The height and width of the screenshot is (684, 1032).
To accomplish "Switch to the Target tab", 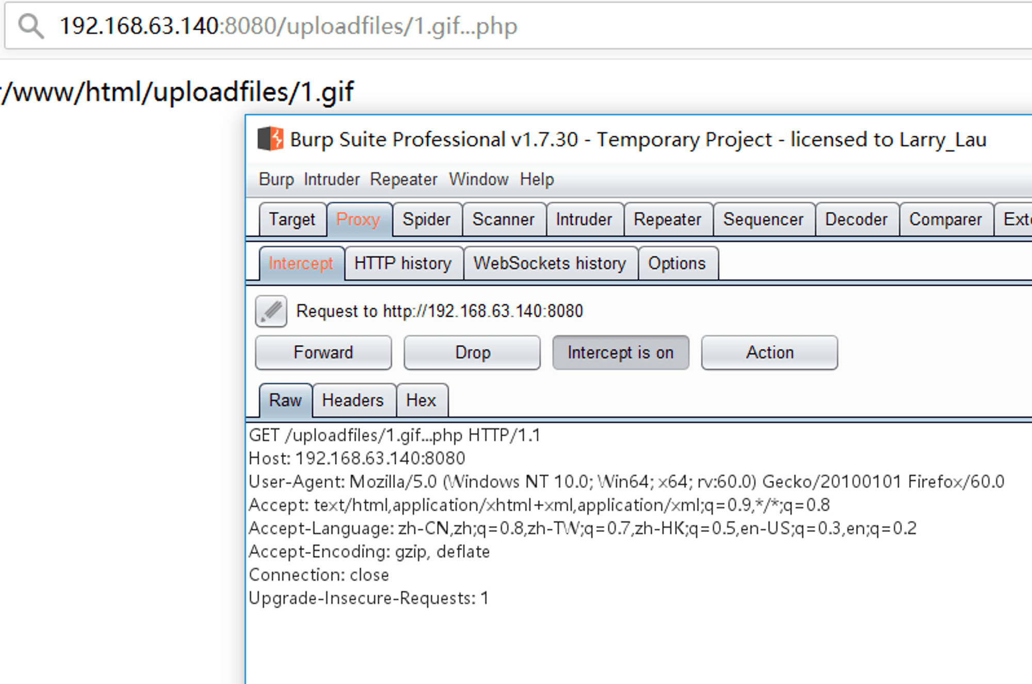I will [292, 220].
